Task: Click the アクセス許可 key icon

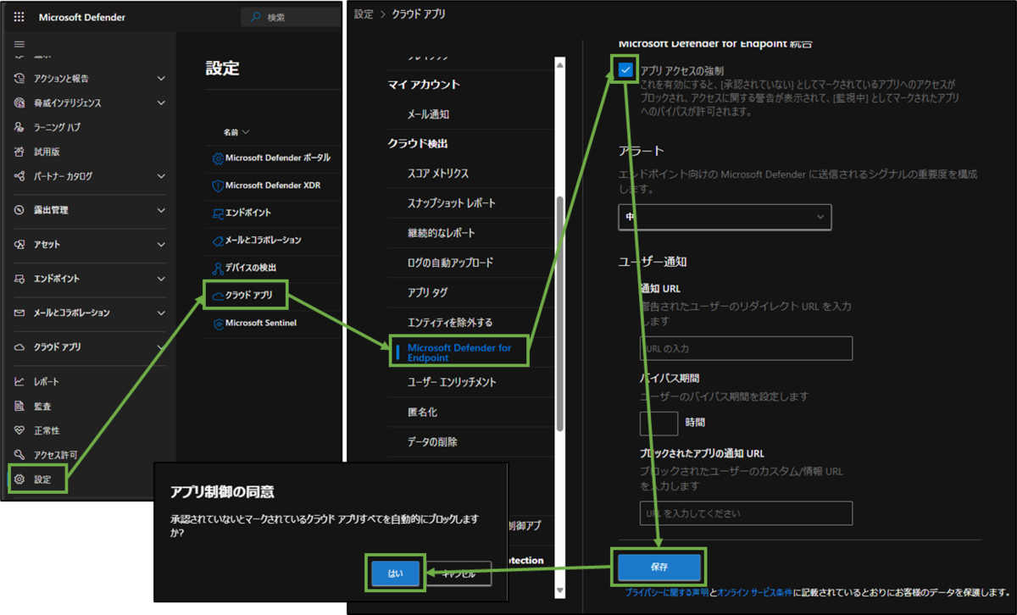Action: 19,455
